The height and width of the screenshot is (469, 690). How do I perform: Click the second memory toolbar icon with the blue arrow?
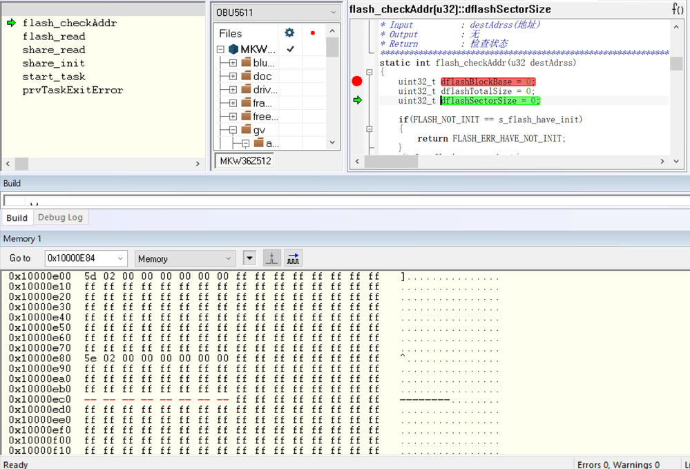click(x=293, y=258)
